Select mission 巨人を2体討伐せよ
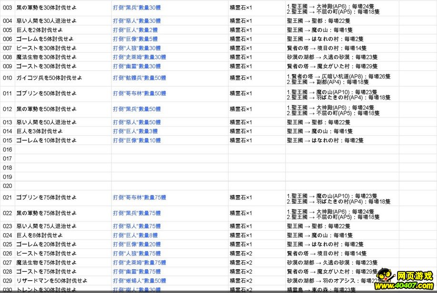This screenshot has width=437, height=293. point(40,30)
